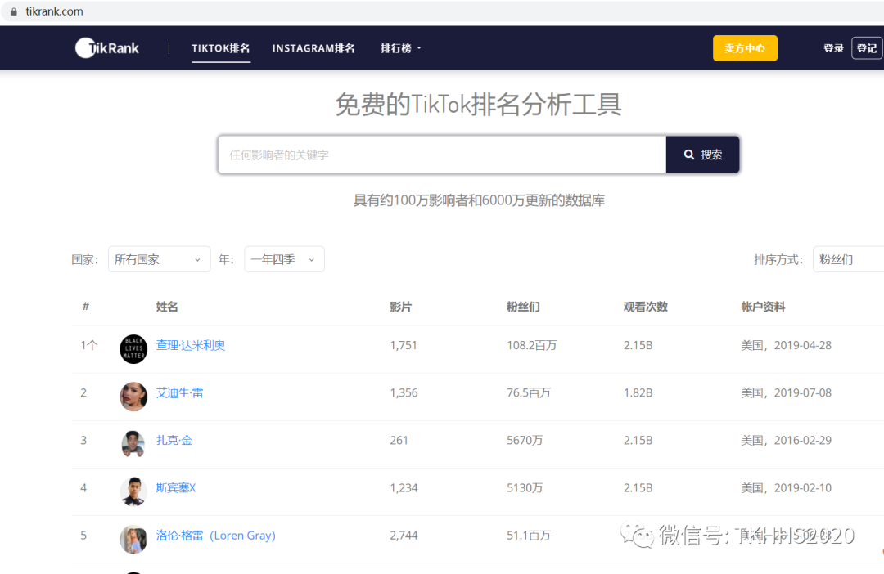This screenshot has height=574, width=884.
Task: Click the 登记 register button
Action: pyautogui.click(x=867, y=48)
